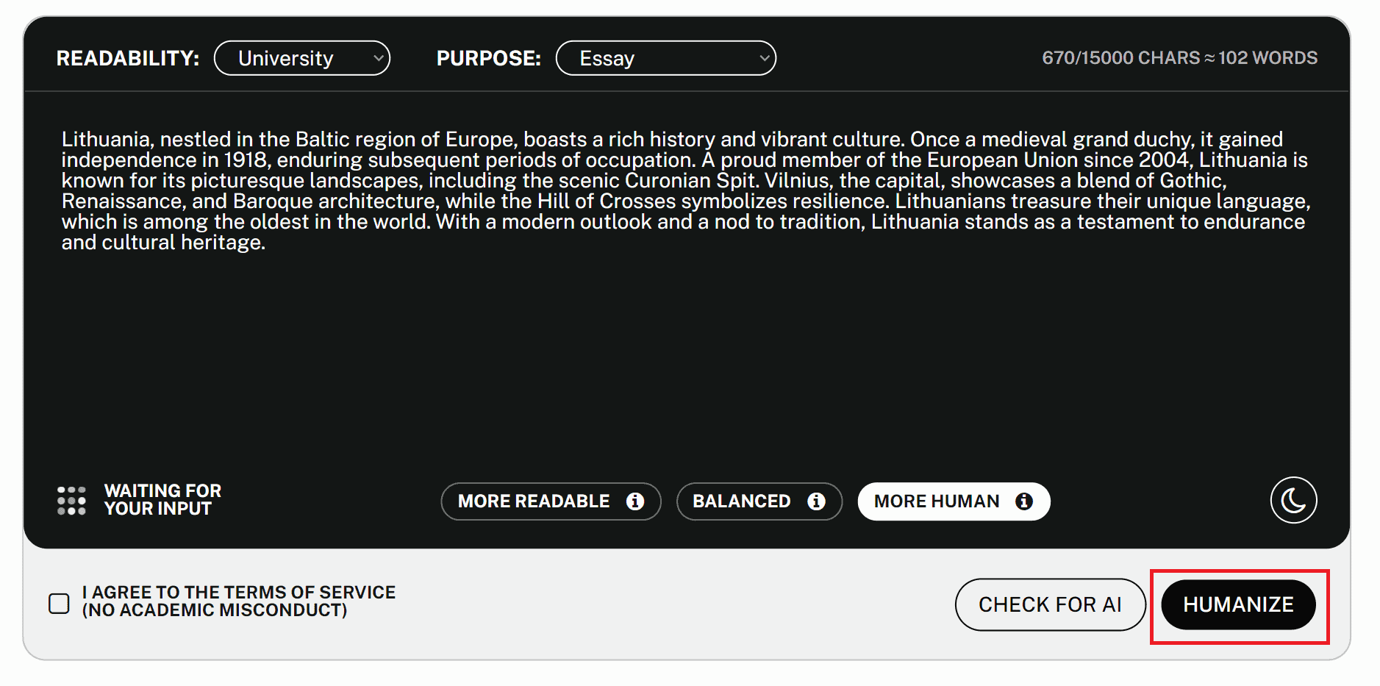Check the agree to terms checkbox
This screenshot has width=1380, height=686.
[59, 604]
